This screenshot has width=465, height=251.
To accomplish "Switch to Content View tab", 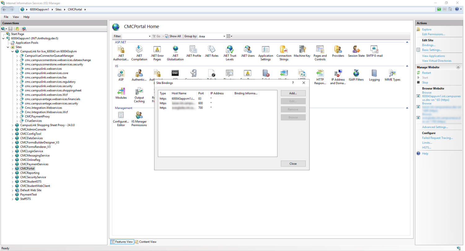I will [146, 242].
